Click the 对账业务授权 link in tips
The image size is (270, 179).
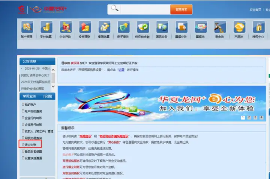[71, 173]
